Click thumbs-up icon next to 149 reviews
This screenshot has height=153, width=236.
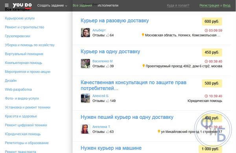108,101
